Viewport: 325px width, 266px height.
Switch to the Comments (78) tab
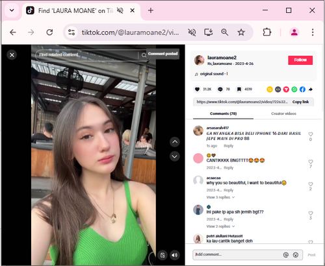tap(223, 114)
